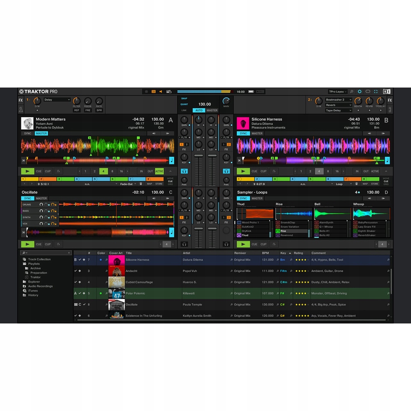Click the browser search input field
The height and width of the screenshot is (411, 411).
(x=46, y=253)
